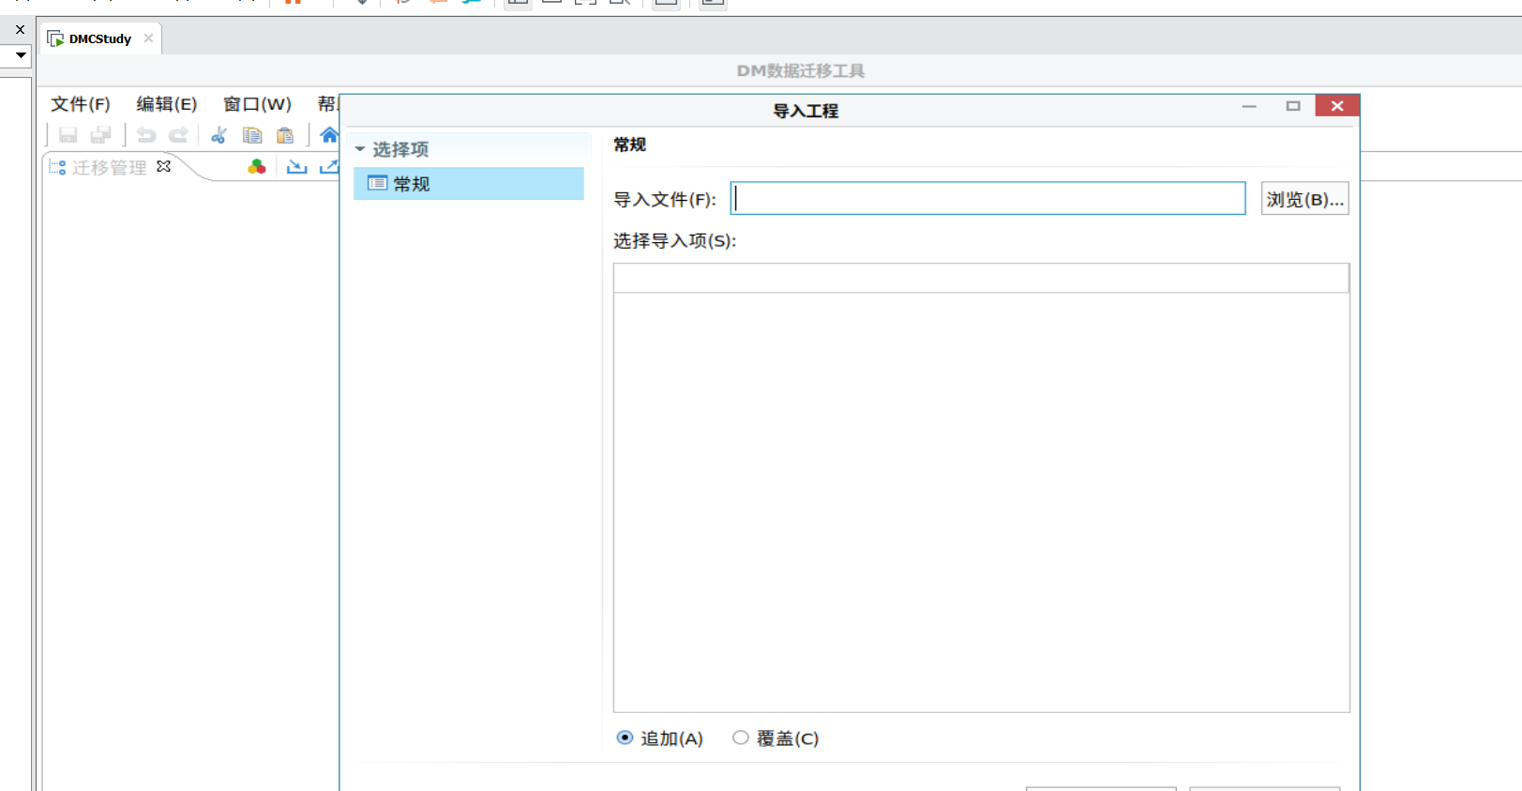The height and width of the screenshot is (791, 1522).
Task: Click the Redo arrow icon
Action: click(178, 135)
